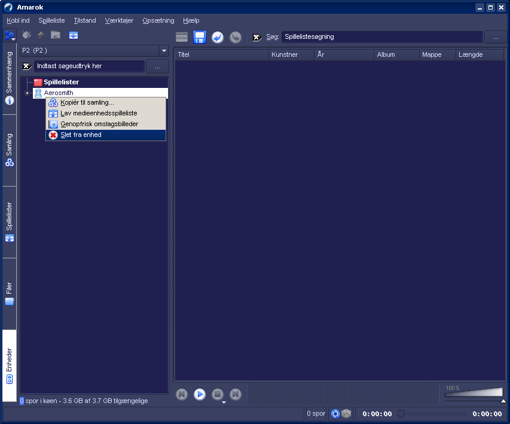Viewport: 510px width, 424px height.
Task: Start playback with the Play button
Action: click(x=200, y=394)
